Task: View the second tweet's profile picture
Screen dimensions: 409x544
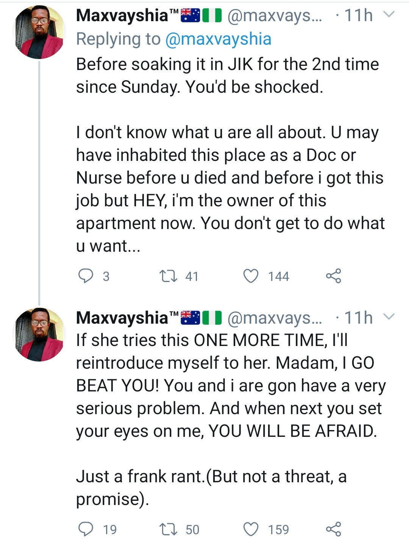Action: [x=39, y=334]
